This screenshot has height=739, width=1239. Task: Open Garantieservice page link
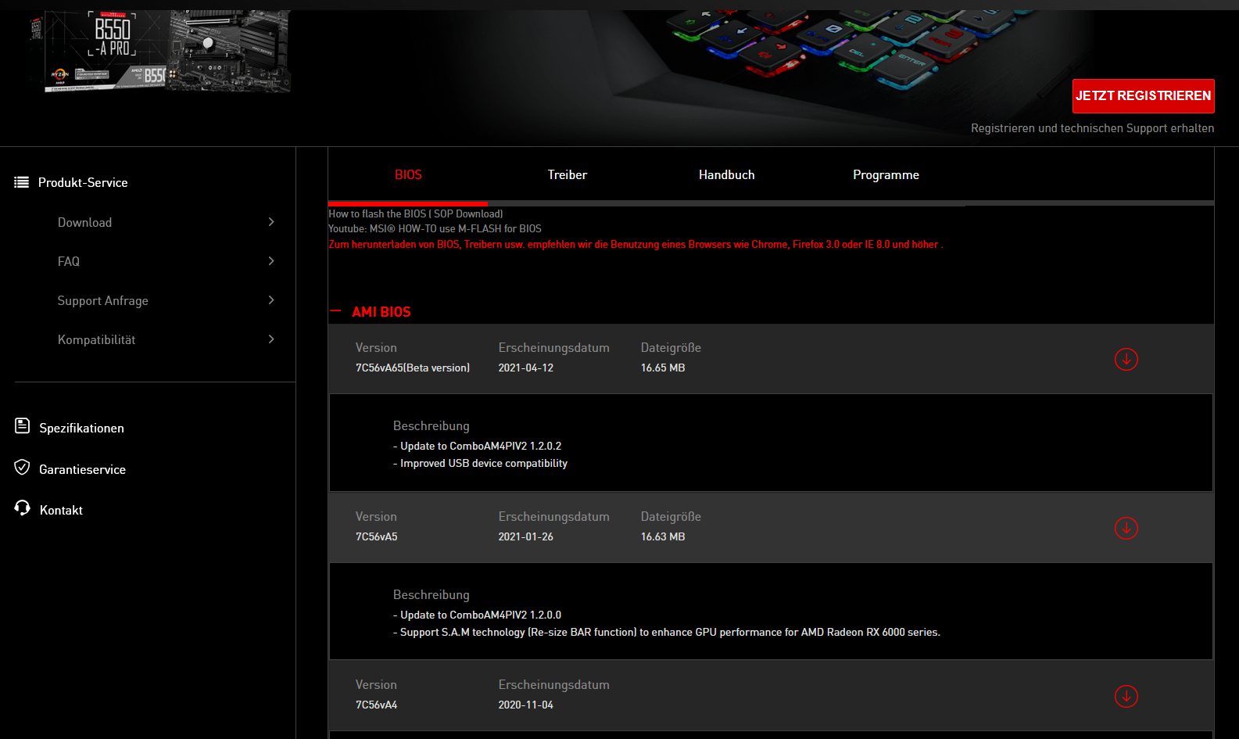[x=82, y=469]
